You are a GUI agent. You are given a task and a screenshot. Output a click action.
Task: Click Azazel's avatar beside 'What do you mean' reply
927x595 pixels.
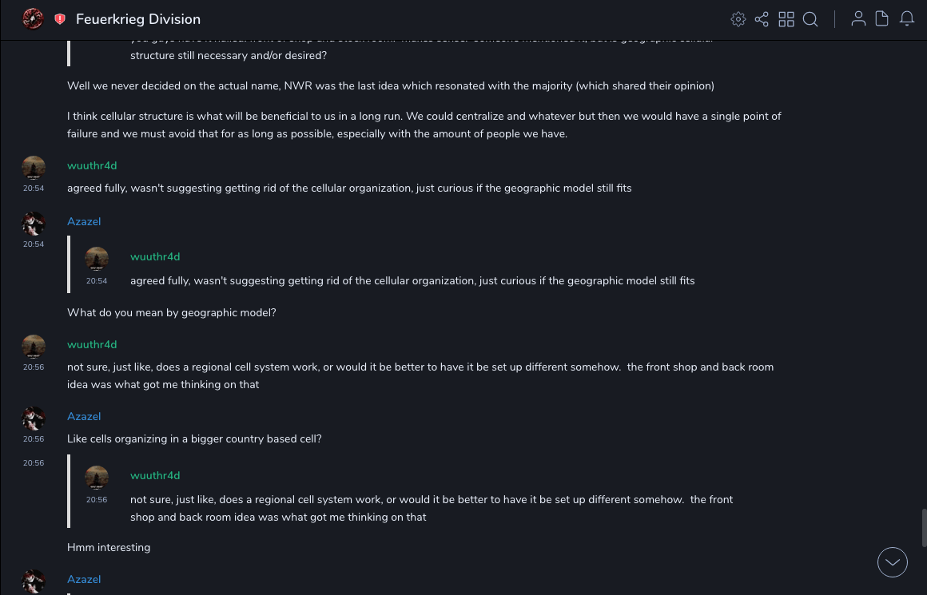point(34,224)
